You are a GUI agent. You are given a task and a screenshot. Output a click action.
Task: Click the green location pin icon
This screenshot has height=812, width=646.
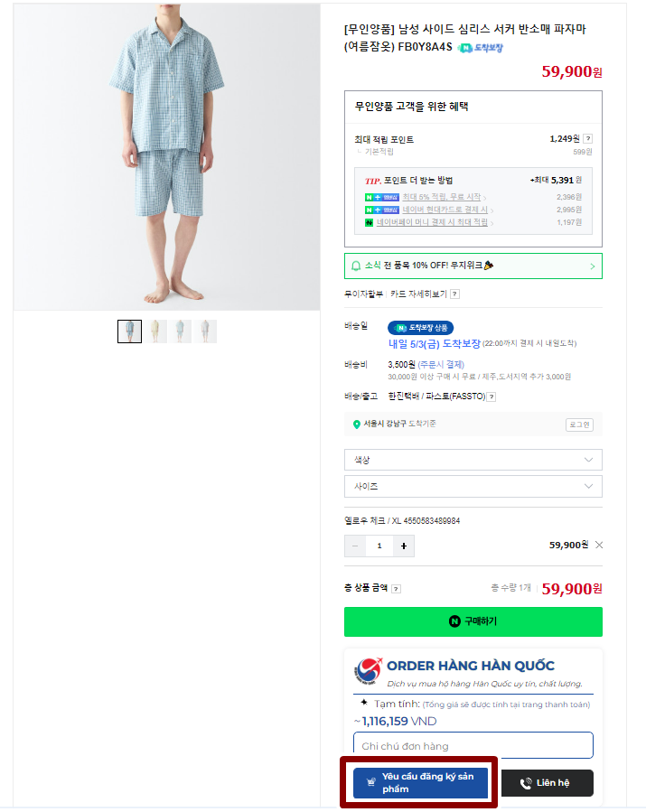357,425
